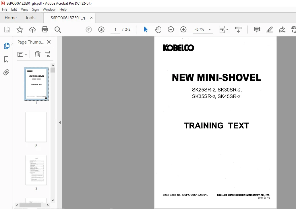Open Page Thumbnails pane icon

(7, 46)
